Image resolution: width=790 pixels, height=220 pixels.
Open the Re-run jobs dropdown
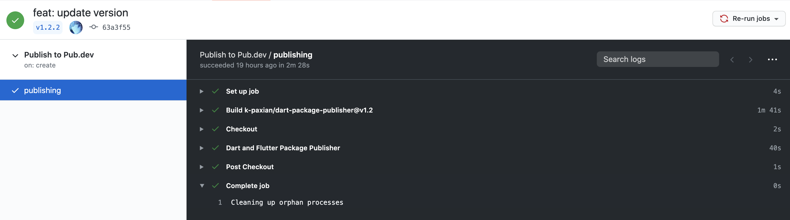click(749, 19)
